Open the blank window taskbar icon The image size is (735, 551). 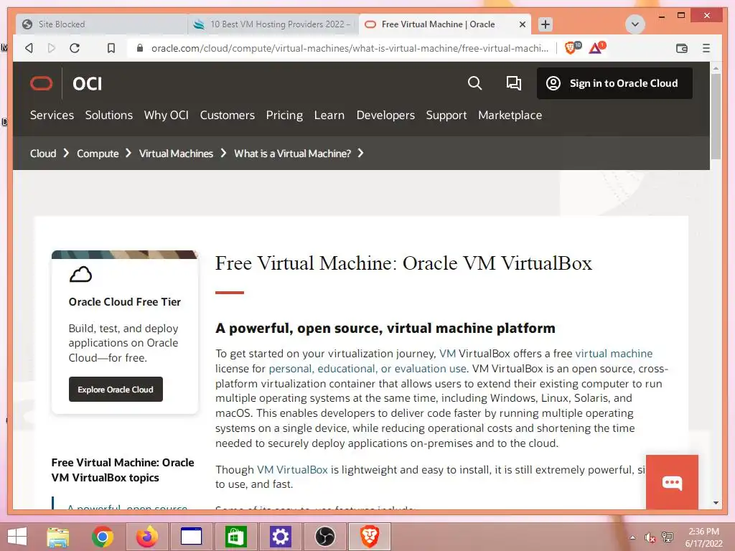[x=191, y=537]
